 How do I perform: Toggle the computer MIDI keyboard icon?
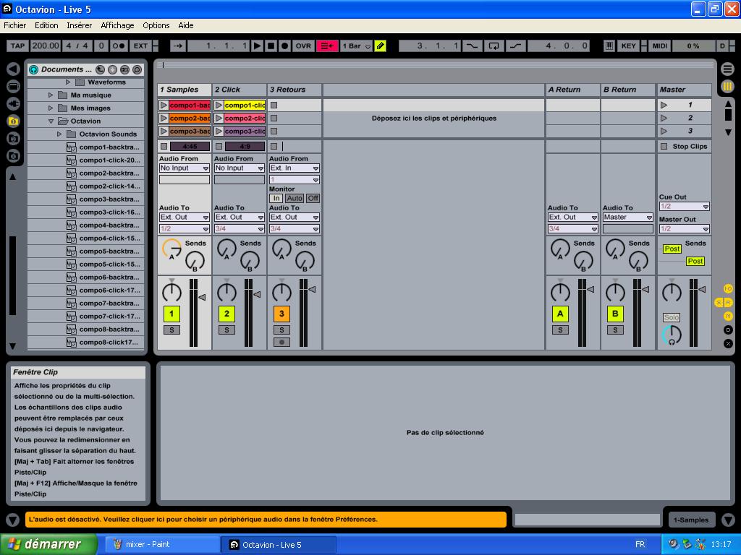click(x=609, y=46)
